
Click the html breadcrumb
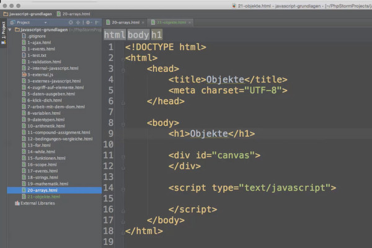[x=115, y=35]
